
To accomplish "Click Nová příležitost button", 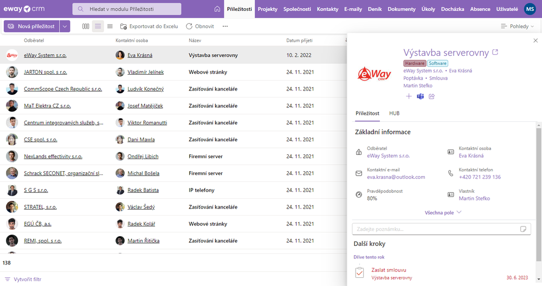I will tap(31, 26).
